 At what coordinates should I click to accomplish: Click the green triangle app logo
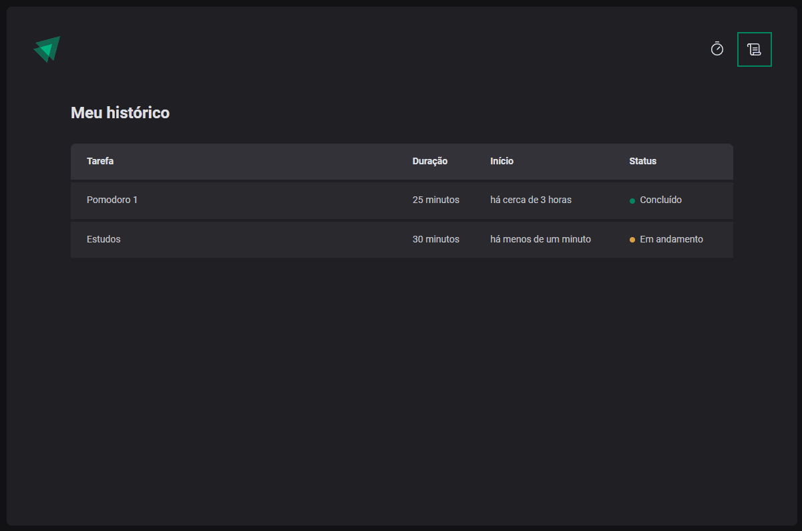click(47, 49)
